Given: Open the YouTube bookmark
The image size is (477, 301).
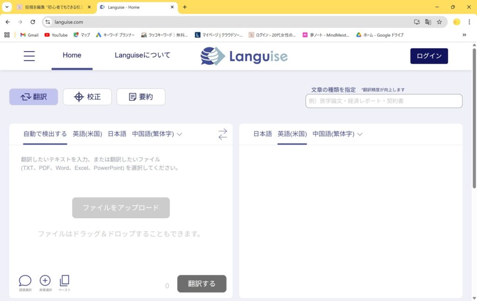Looking at the screenshot, I should [x=56, y=35].
